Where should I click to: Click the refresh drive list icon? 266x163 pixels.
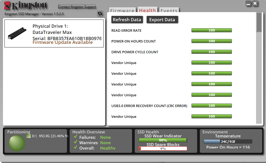[100, 13]
